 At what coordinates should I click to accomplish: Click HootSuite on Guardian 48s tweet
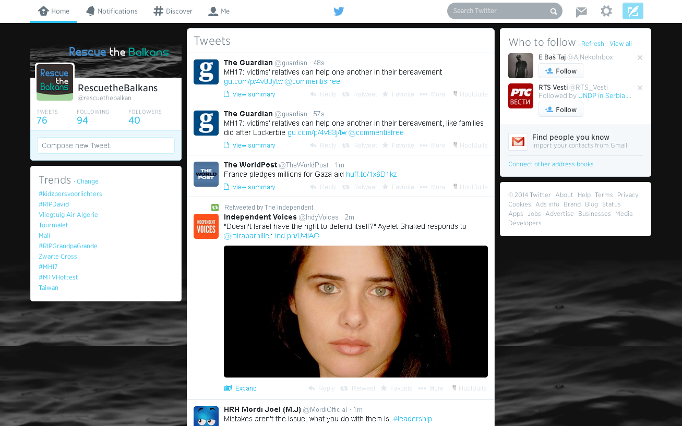tap(470, 94)
